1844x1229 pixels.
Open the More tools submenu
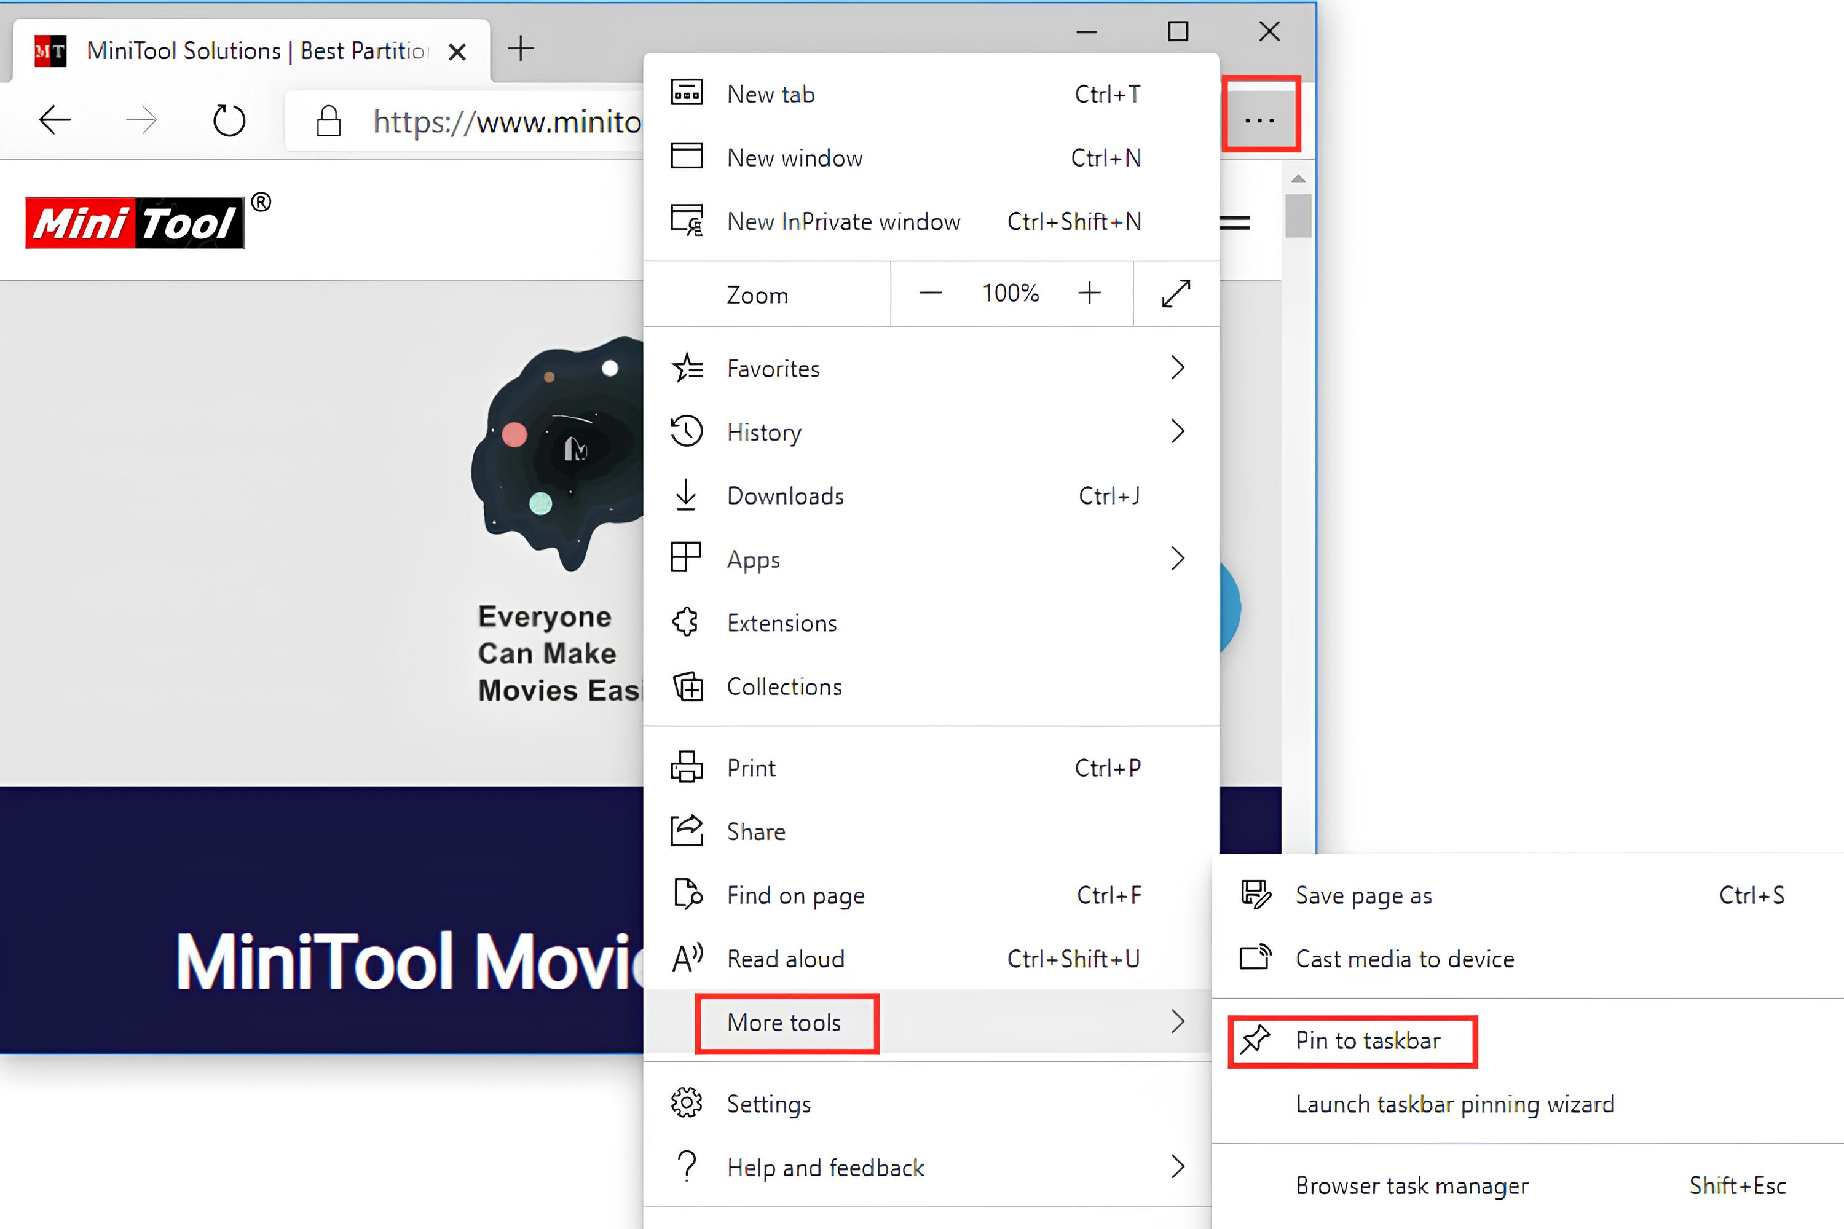point(785,1022)
